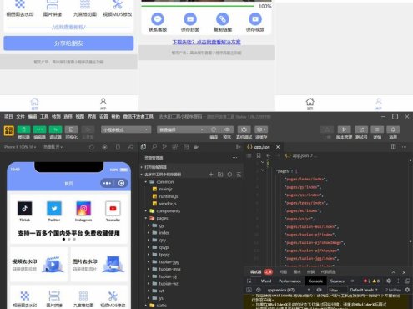
Task: Click the editor bookmark icon
Action: (x=259, y=155)
